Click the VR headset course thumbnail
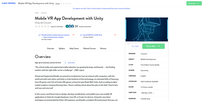Viewport: 203px width, 101px height. (147, 30)
